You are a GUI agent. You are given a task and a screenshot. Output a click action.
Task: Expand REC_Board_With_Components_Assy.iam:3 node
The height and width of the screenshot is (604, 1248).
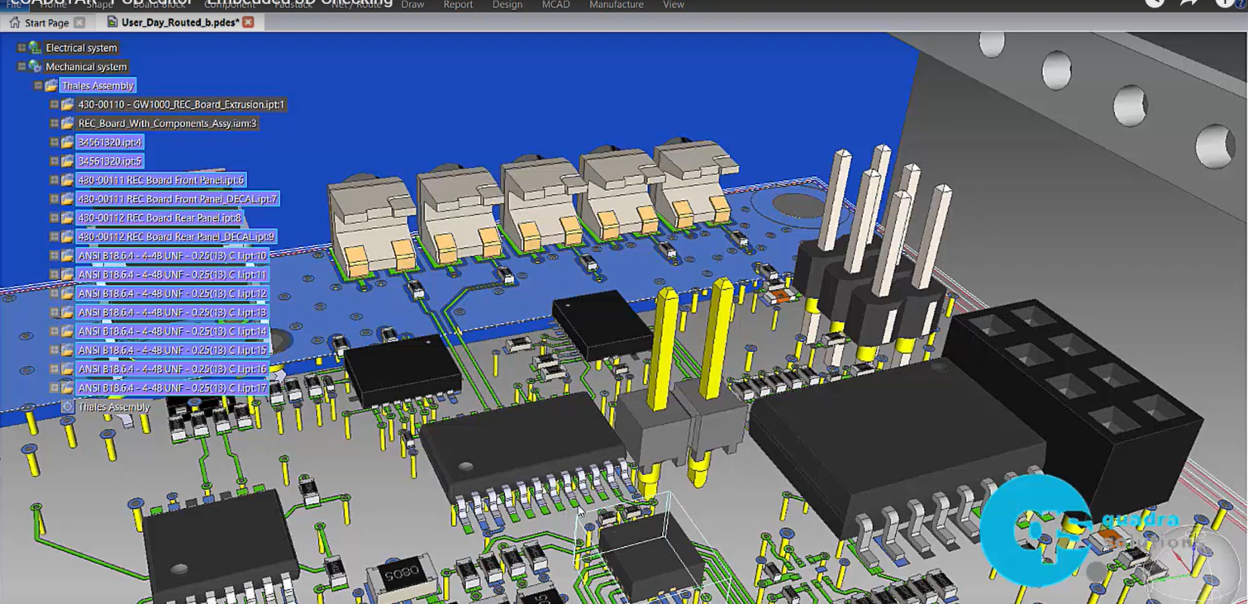coord(54,124)
